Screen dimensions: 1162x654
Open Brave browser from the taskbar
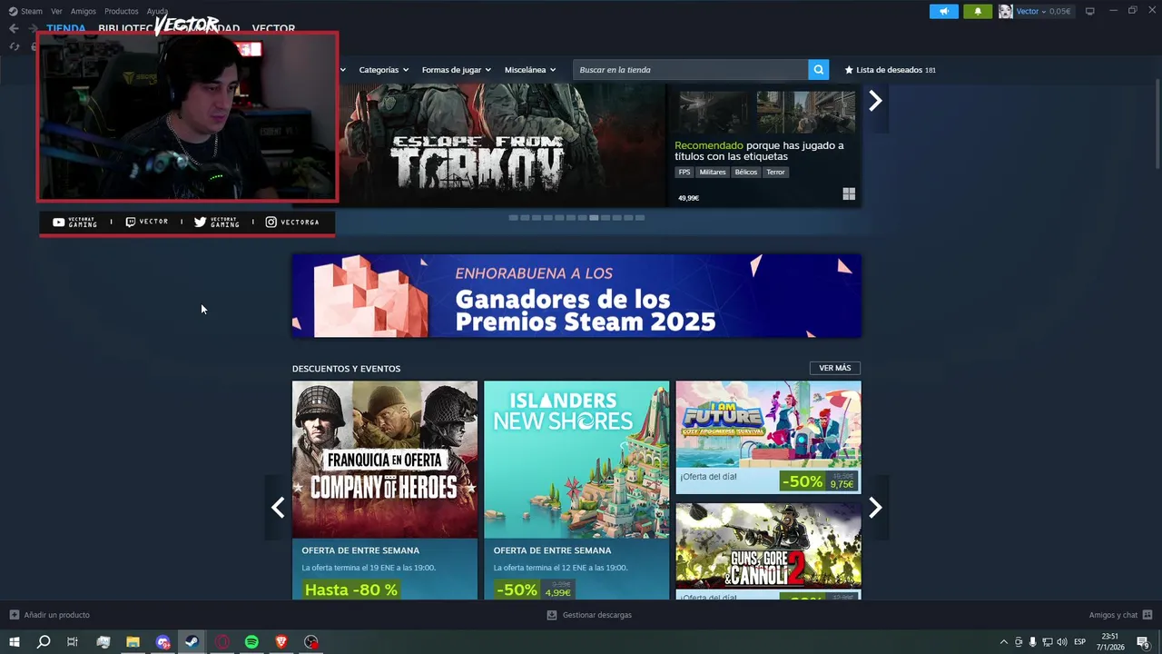point(281,642)
